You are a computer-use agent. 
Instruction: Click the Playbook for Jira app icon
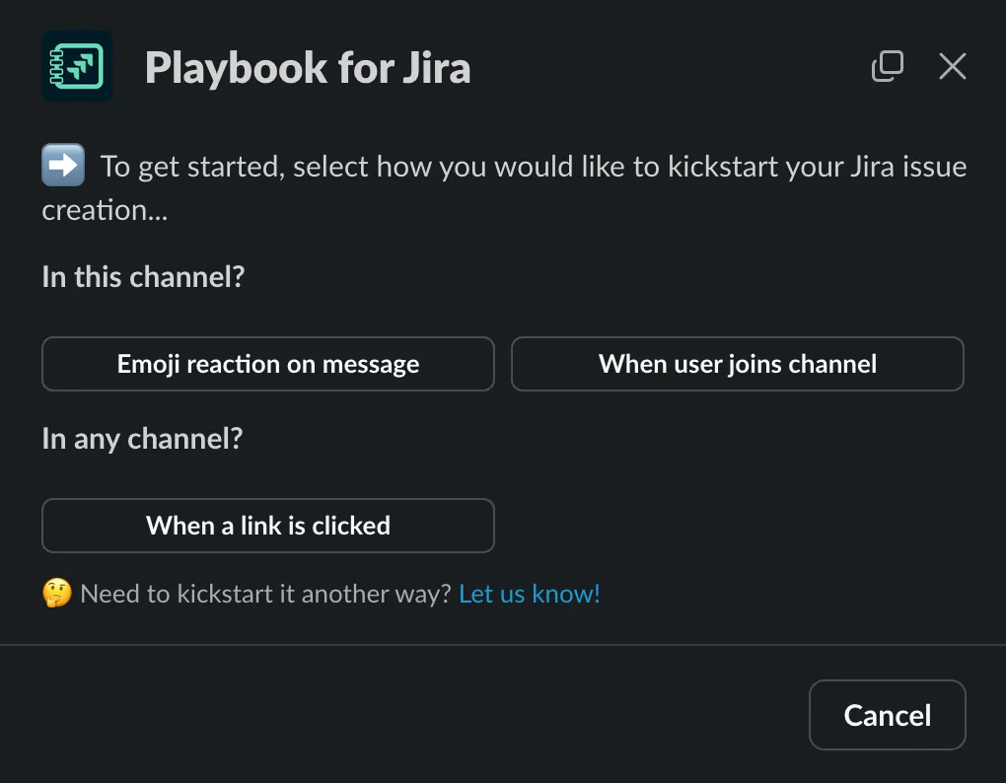[77, 66]
